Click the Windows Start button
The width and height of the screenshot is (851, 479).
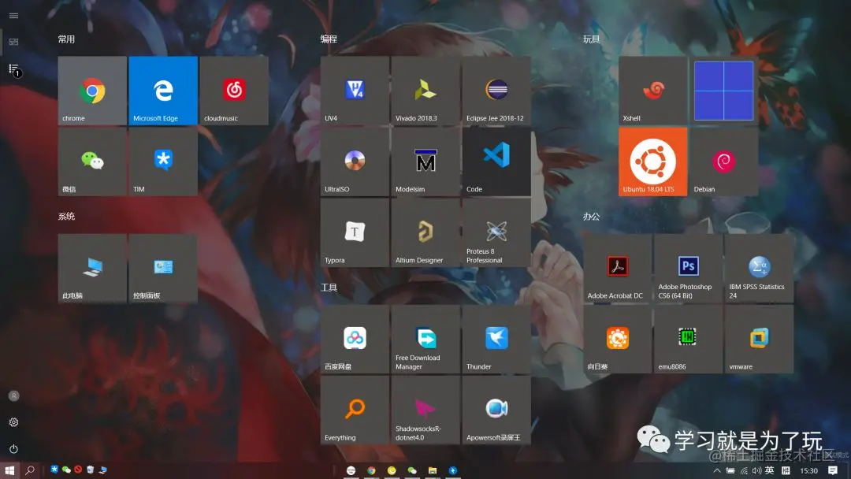tap(9, 470)
